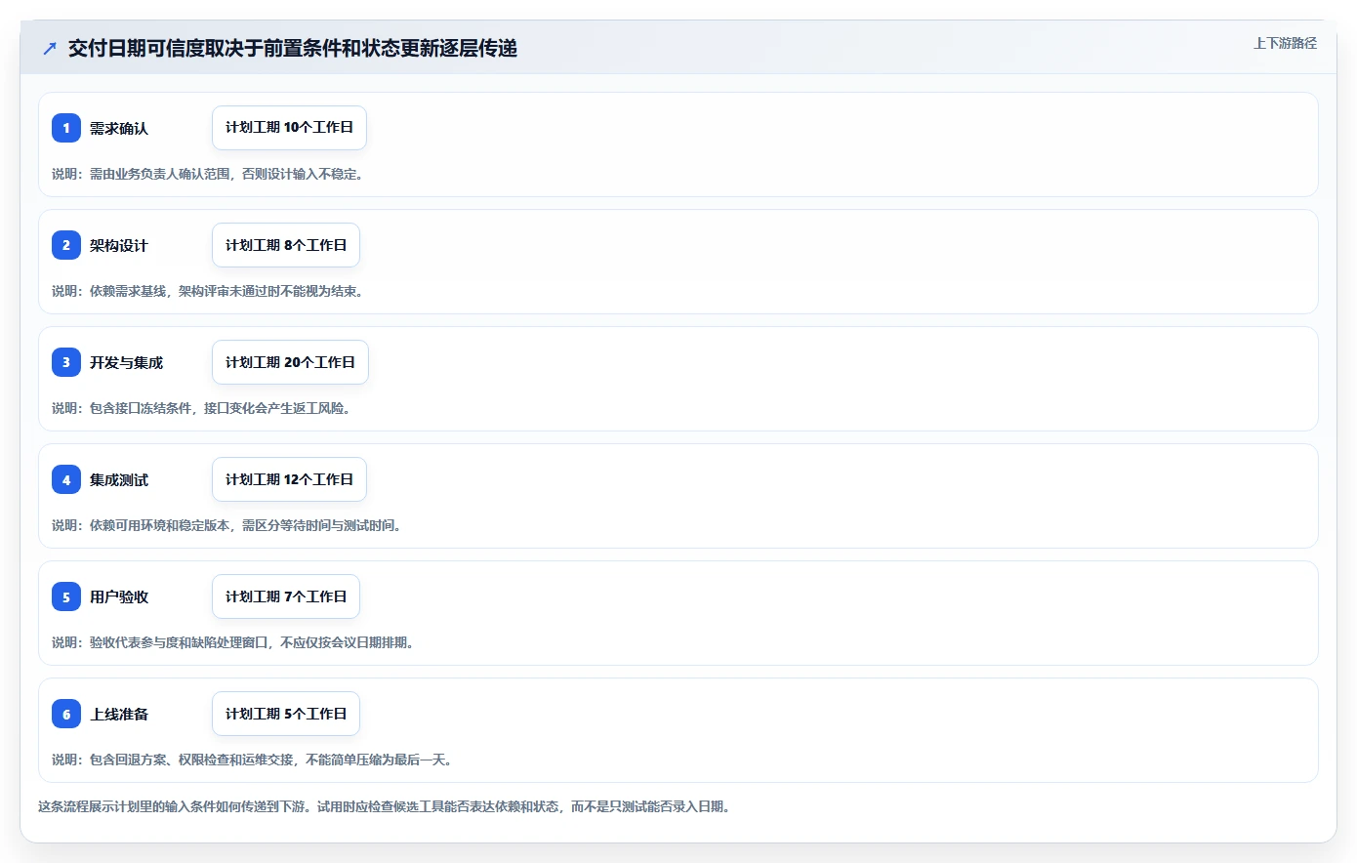Select step badge number 6 上线准备

click(x=66, y=714)
